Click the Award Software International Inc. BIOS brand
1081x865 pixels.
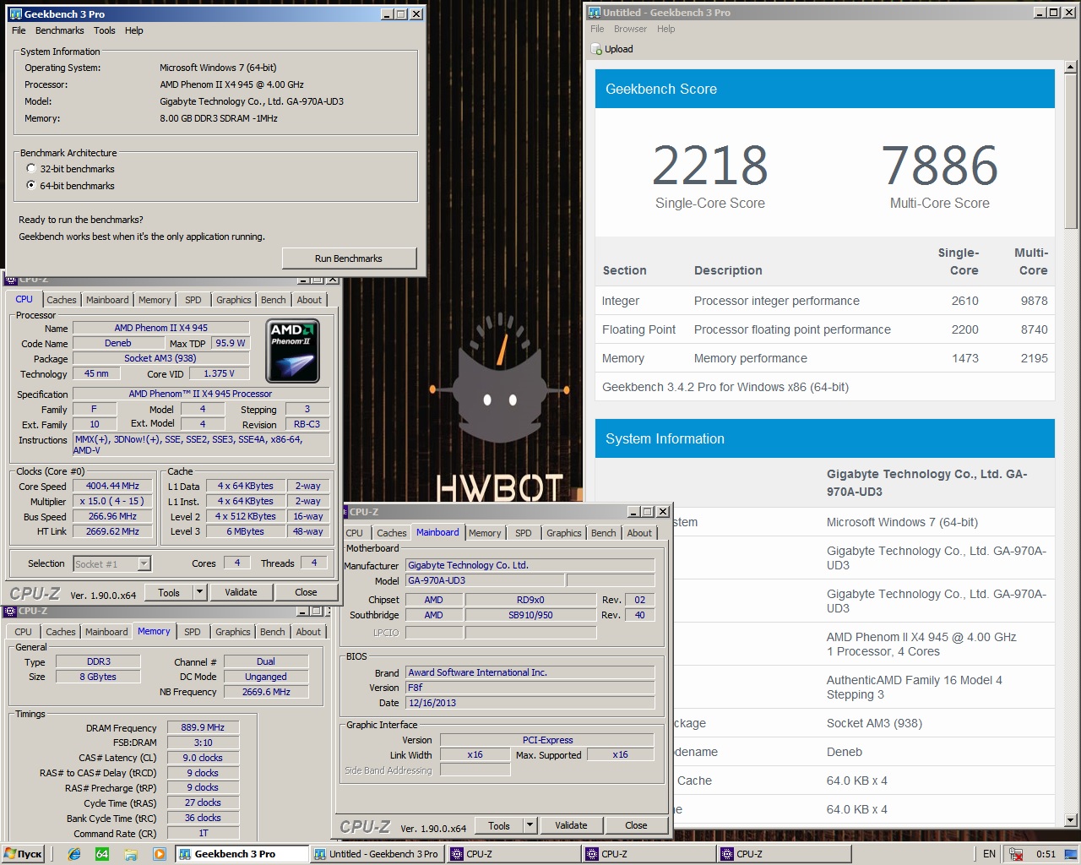pos(530,673)
